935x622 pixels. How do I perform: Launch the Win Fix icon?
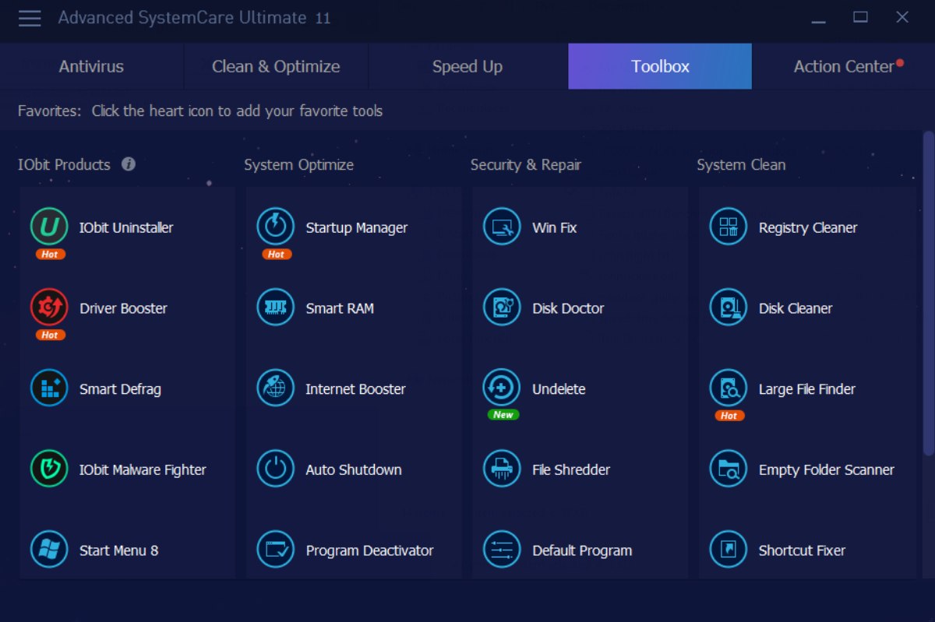pyautogui.click(x=502, y=227)
